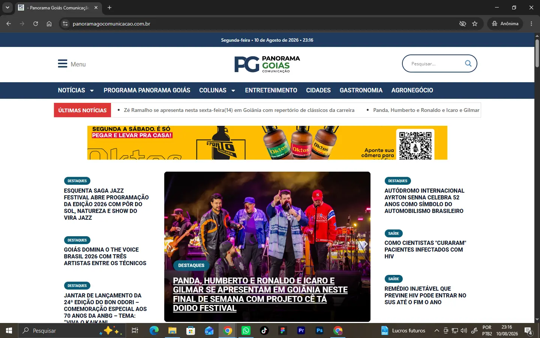
Task: Click the Chrome icon beside Photoshop in taskbar
Action: [338, 330]
